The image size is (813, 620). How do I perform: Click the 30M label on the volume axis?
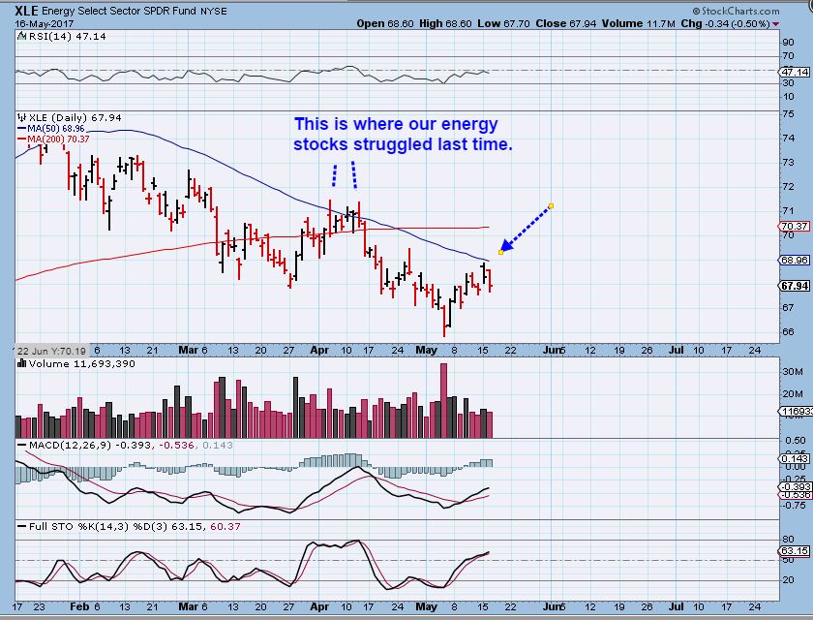794,371
